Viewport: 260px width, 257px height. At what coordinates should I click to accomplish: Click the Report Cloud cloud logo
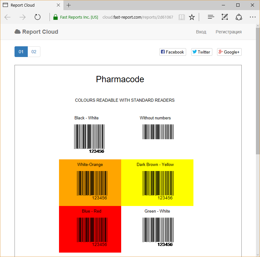tap(17, 31)
